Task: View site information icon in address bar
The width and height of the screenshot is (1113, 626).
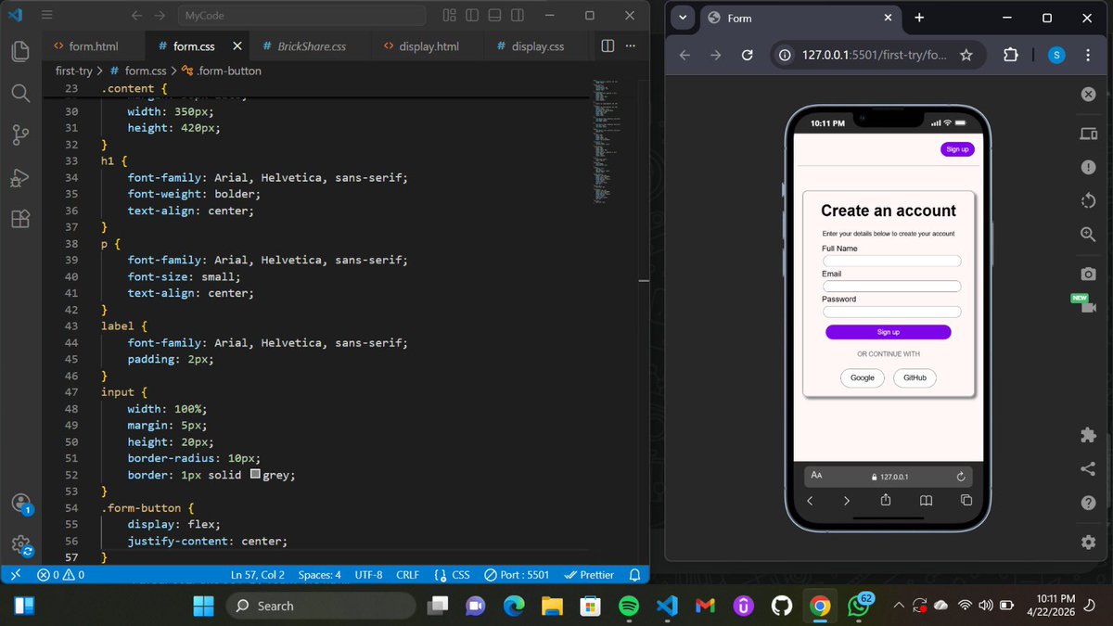Action: [785, 56]
